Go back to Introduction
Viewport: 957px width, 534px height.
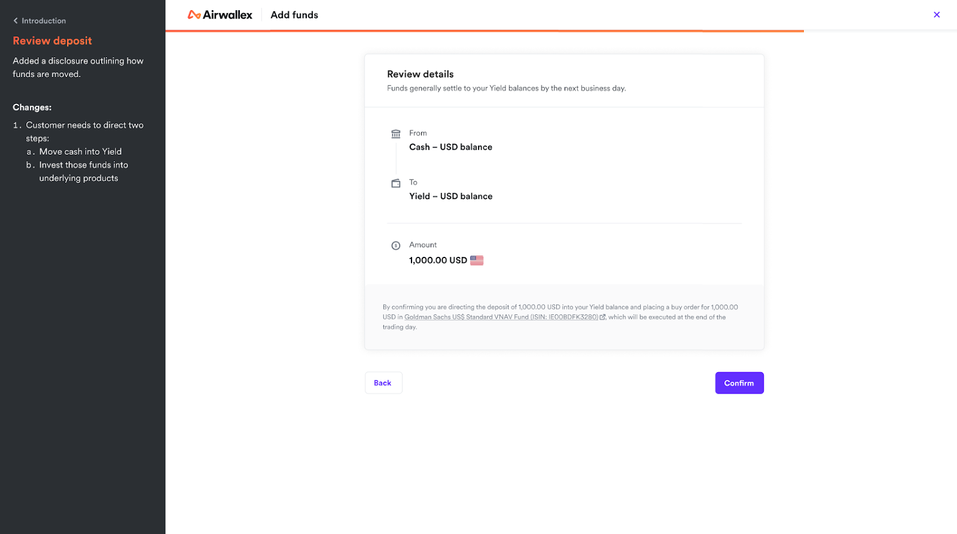[44, 21]
